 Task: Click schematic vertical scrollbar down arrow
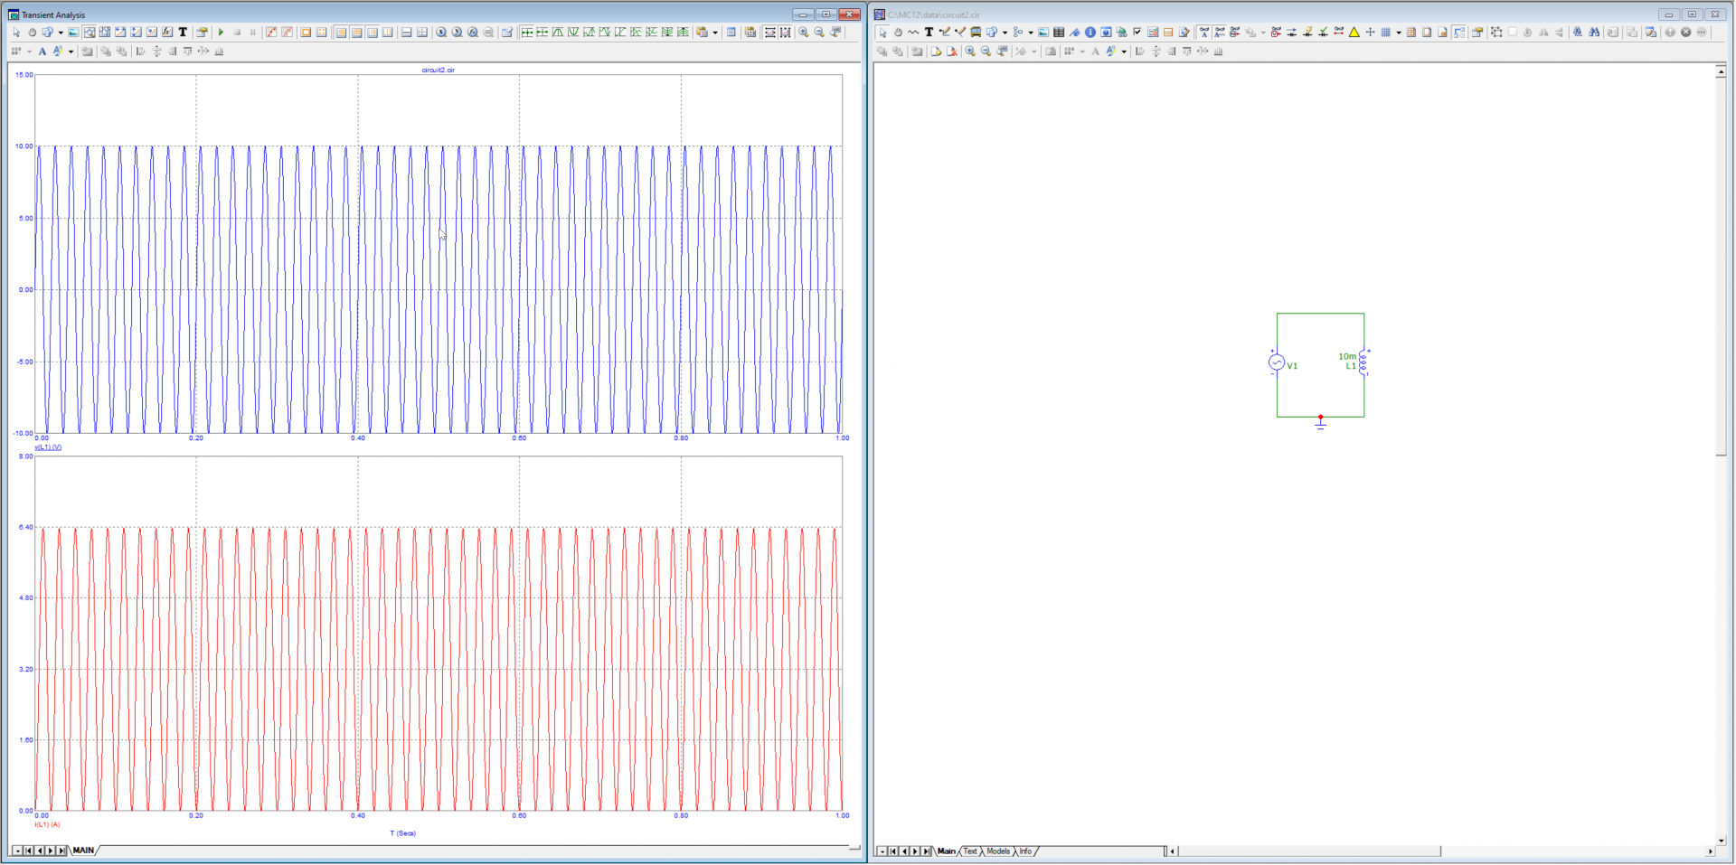click(1721, 840)
